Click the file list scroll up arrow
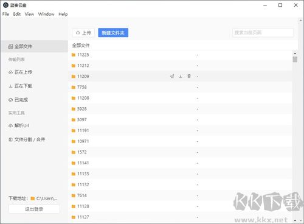 coord(295,54)
